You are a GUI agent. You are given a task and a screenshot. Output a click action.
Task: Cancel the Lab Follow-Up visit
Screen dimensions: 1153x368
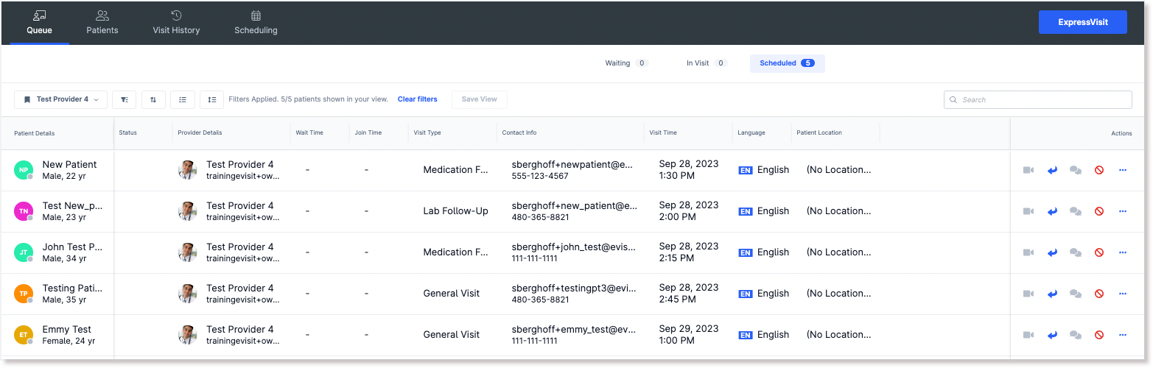click(x=1099, y=211)
